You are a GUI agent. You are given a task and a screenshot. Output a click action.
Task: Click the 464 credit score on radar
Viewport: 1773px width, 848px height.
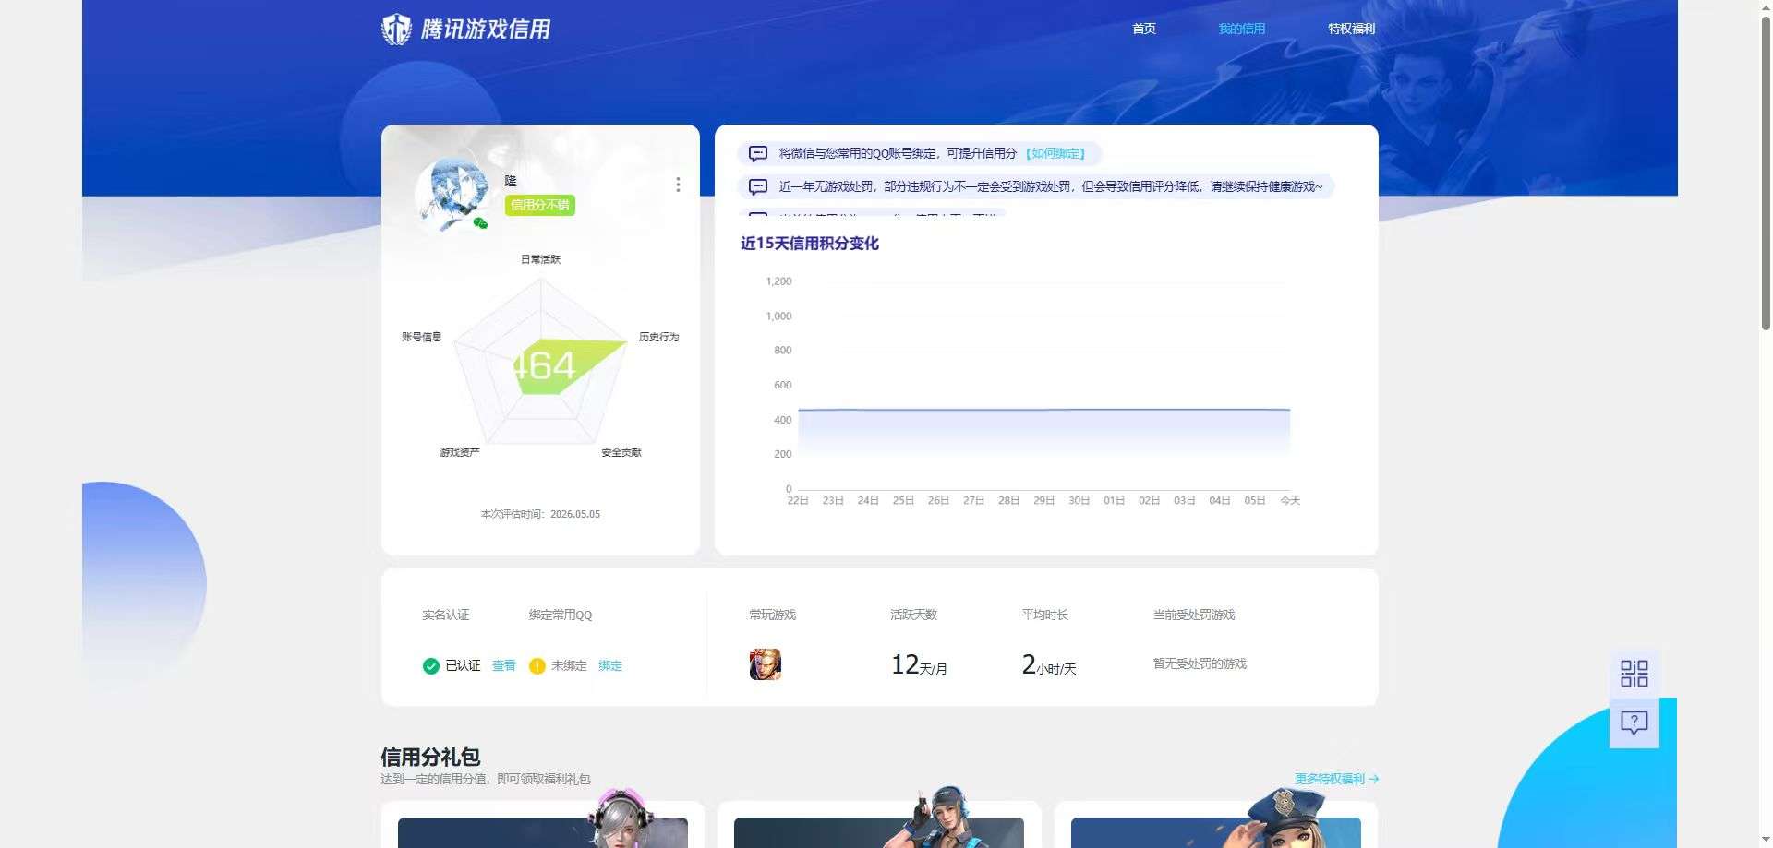click(x=545, y=366)
